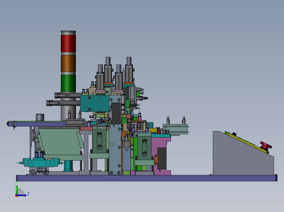
Task: Select the large teal cover plate with screws
Action: (95, 103)
